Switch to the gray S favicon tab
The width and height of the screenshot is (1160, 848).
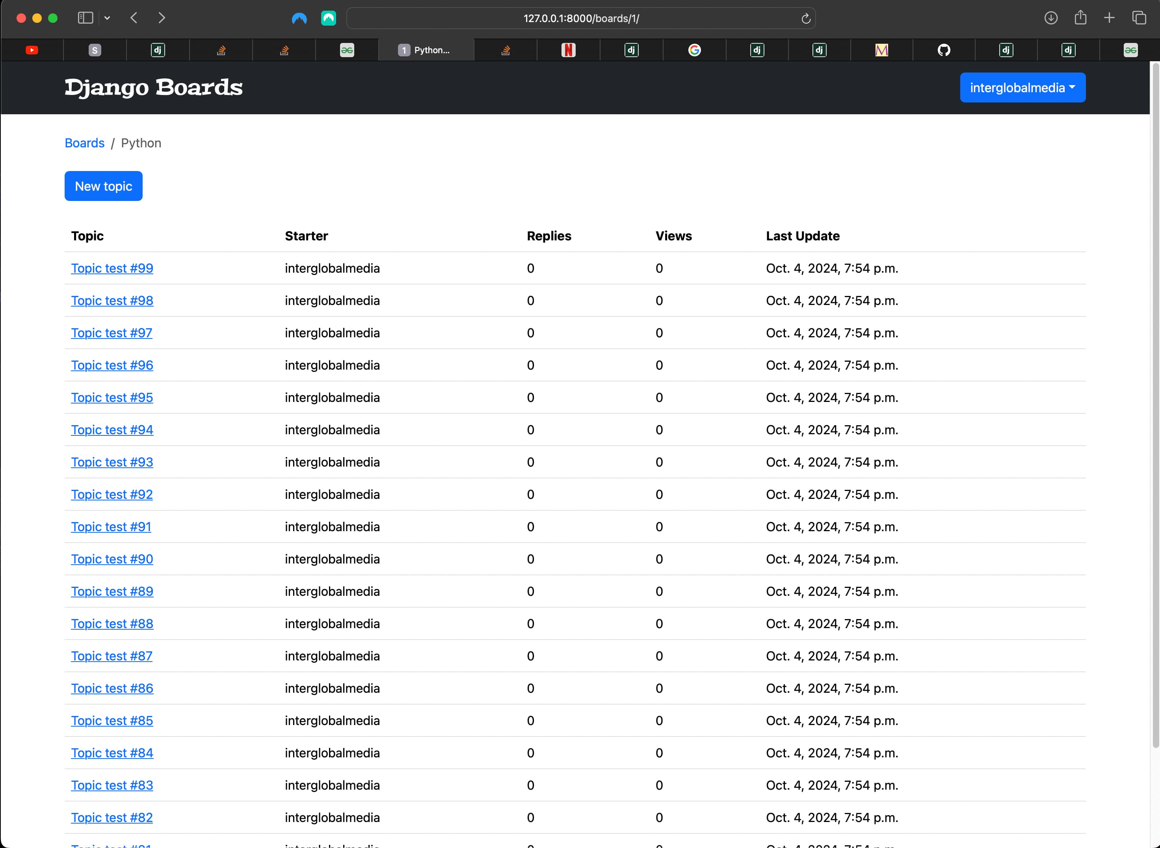tap(95, 50)
